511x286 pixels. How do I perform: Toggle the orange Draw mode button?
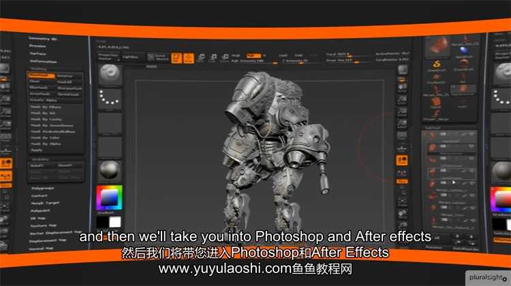pyautogui.click(x=188, y=58)
